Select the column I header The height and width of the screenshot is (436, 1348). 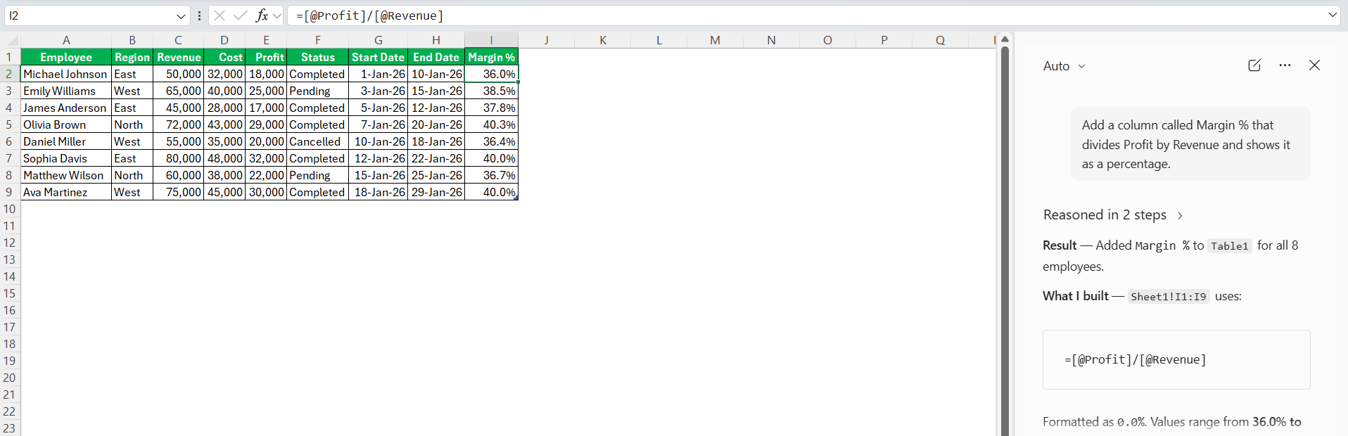(x=491, y=40)
